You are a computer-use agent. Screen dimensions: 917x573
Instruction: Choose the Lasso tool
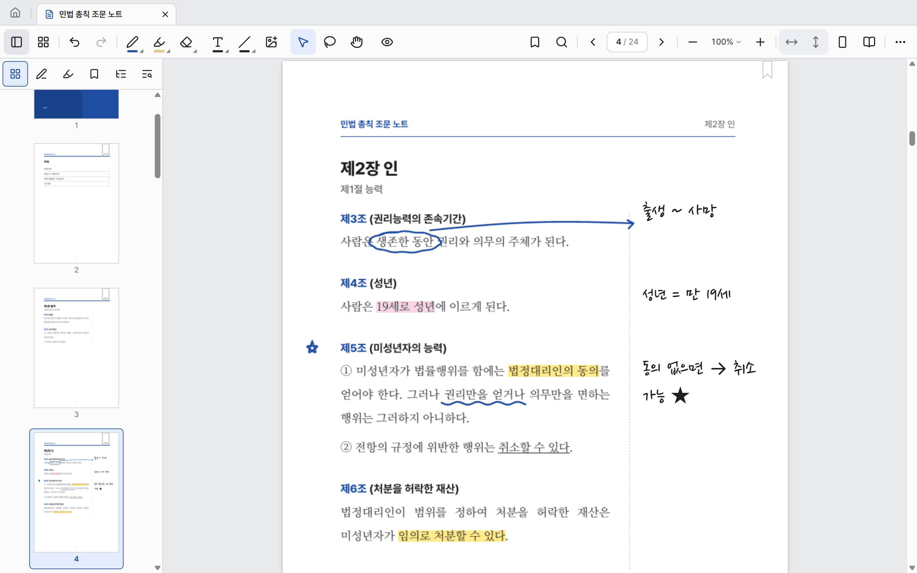click(330, 42)
